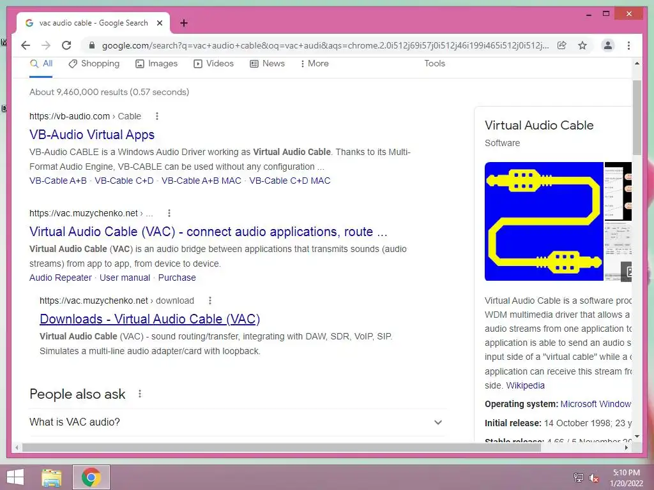Screen dimensions: 654x490
Task: Click the Virtual Audio Cable yellow cable image
Action: [544, 221]
